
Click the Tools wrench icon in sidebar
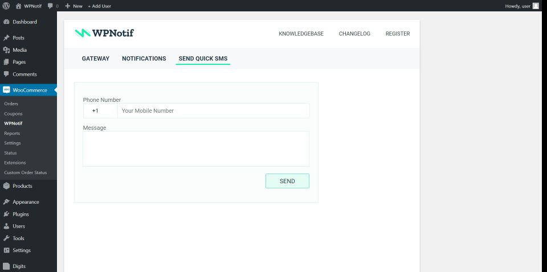pyautogui.click(x=6, y=238)
